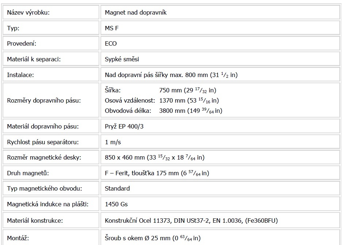Image resolution: width=343 pixels, height=245 pixels.
Task: Select the "Standard" magnetic circuit value
Action: [x=117, y=188]
